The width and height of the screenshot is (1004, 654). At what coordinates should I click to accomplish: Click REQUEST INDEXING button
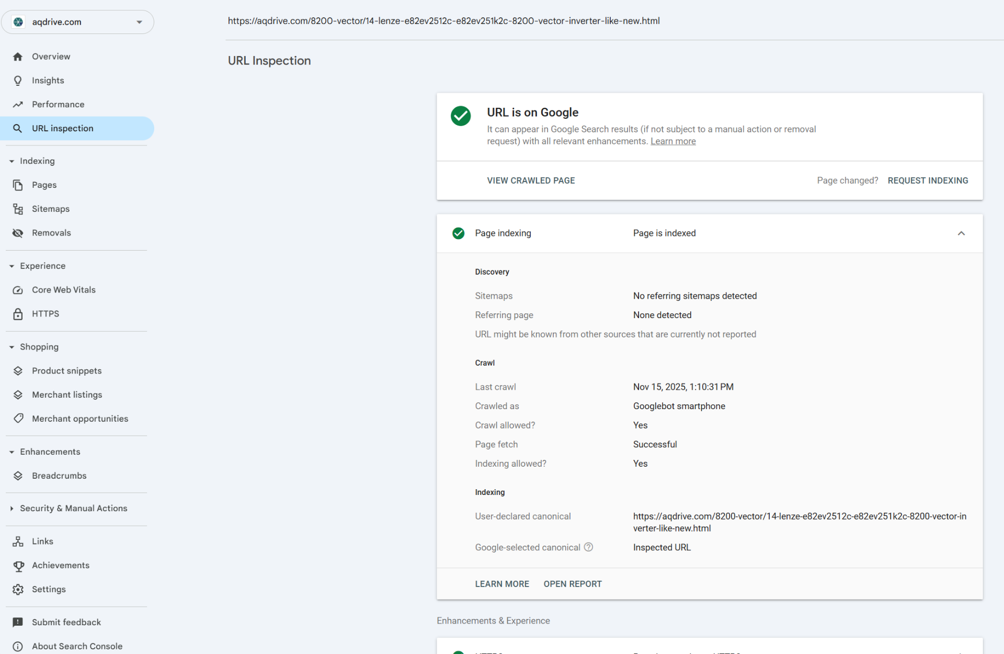[x=928, y=181]
